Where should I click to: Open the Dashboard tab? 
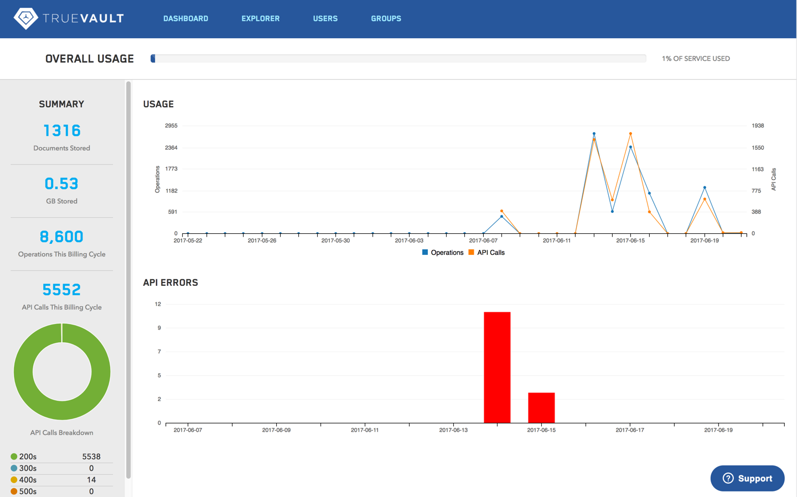[185, 19]
